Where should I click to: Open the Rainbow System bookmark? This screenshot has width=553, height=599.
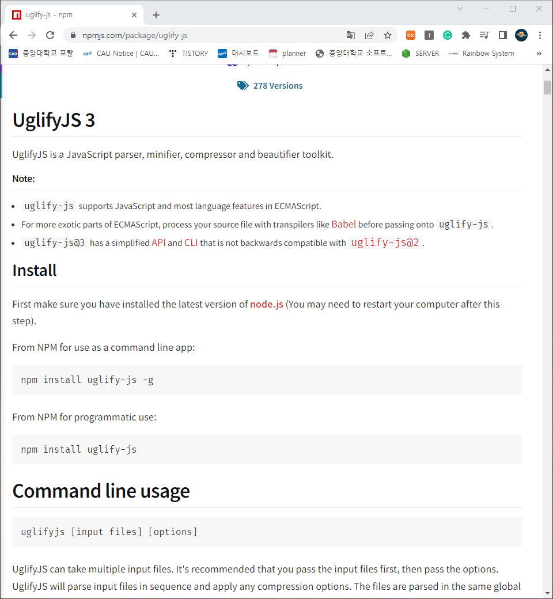[481, 54]
